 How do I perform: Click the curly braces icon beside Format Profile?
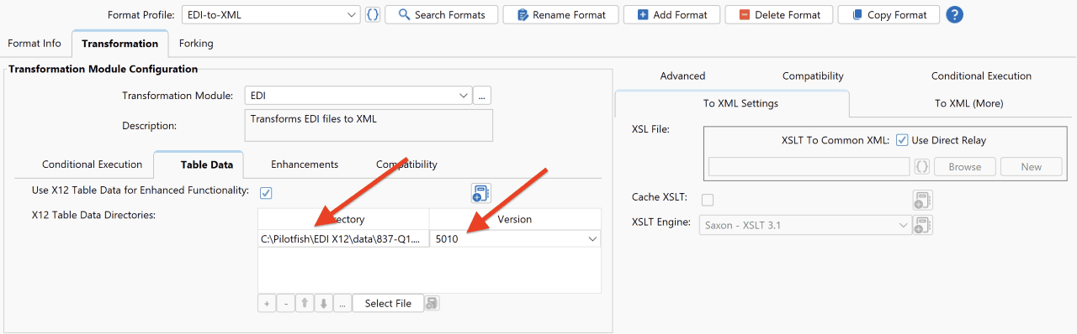point(373,14)
